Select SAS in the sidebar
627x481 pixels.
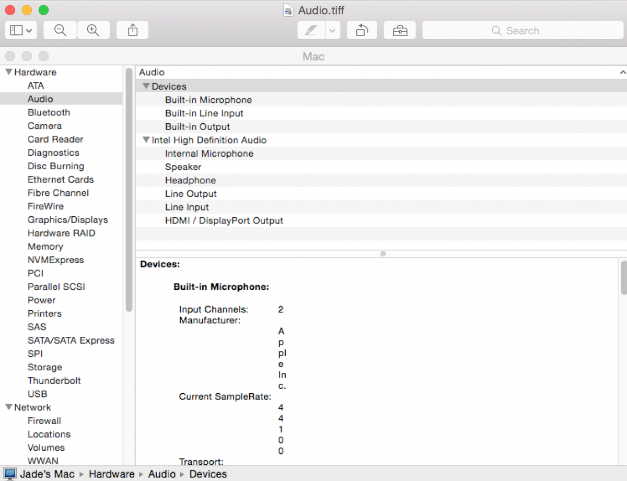(37, 327)
